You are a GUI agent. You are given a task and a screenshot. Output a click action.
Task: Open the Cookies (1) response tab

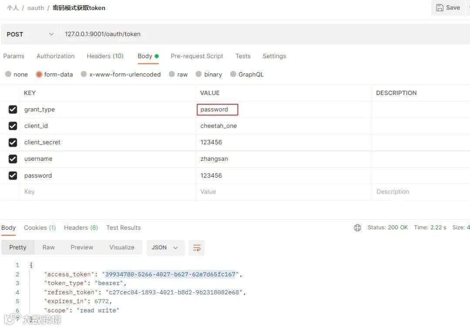[40, 228]
